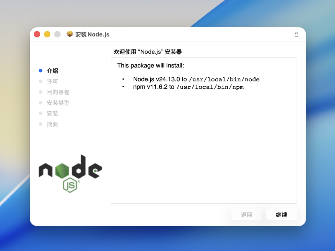Click the 继续 button to proceed

pyautogui.click(x=281, y=214)
